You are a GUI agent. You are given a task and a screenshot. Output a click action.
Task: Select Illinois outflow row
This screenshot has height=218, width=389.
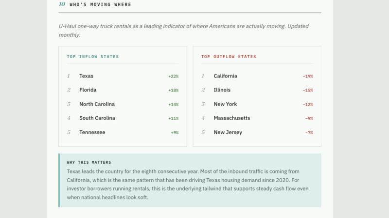click(257, 90)
